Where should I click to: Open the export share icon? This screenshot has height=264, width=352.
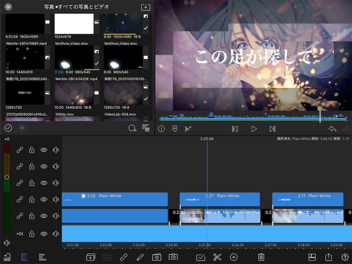(328, 257)
